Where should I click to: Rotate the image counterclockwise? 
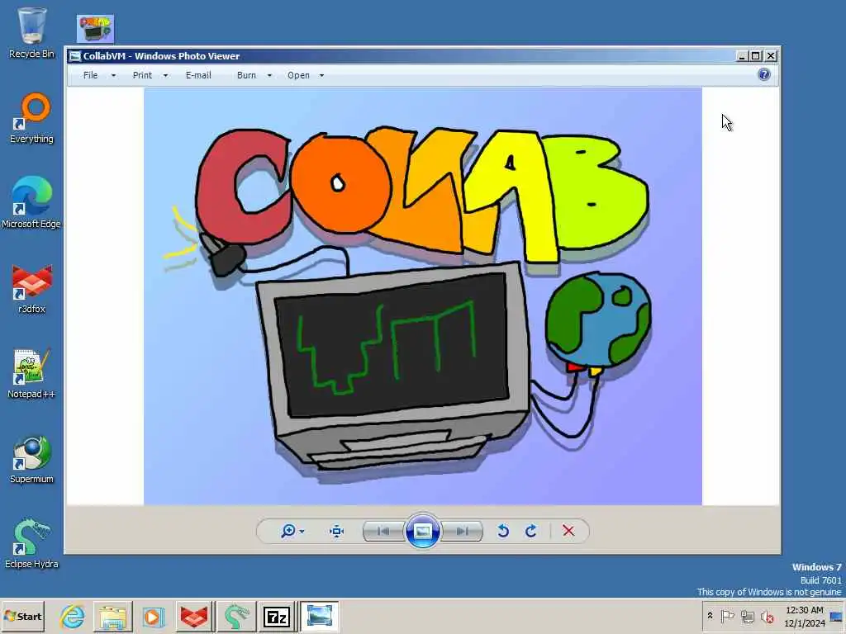(503, 531)
